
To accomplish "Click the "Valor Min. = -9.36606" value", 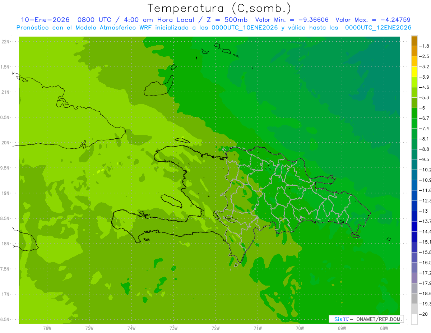I will pyautogui.click(x=292, y=20).
